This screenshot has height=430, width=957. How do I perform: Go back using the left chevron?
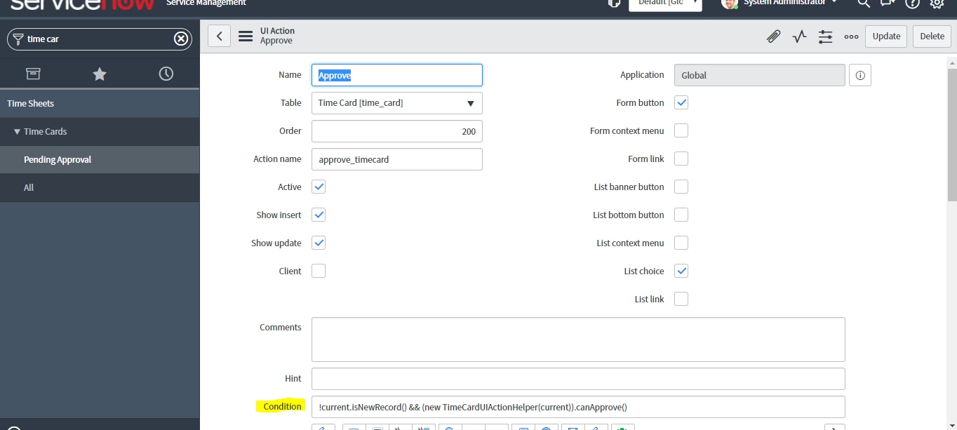click(x=220, y=36)
